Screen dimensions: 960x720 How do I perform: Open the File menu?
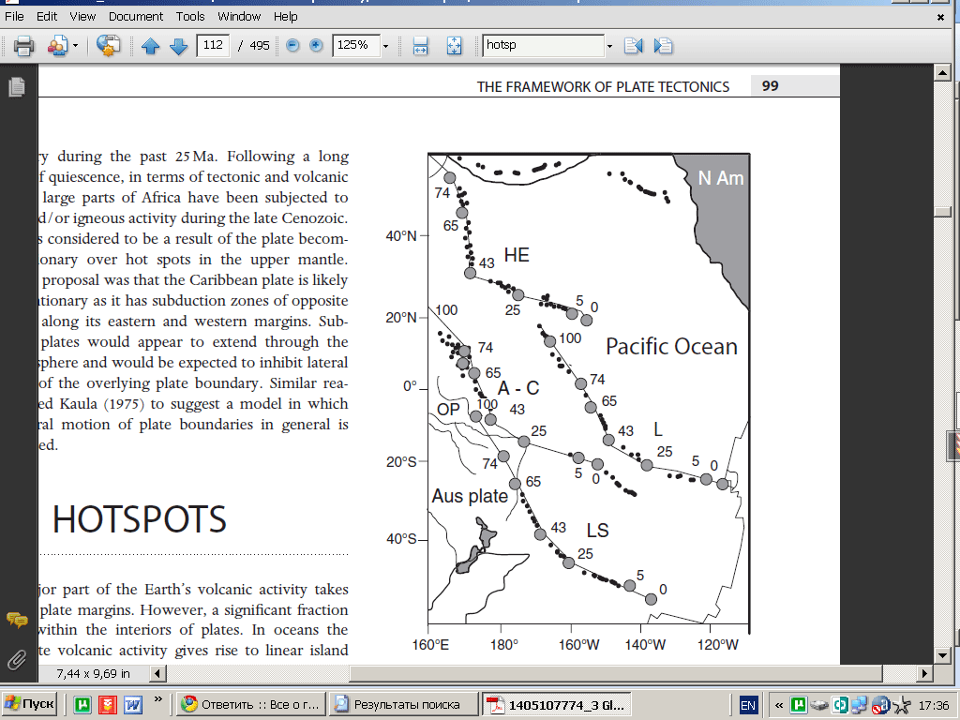click(x=14, y=17)
